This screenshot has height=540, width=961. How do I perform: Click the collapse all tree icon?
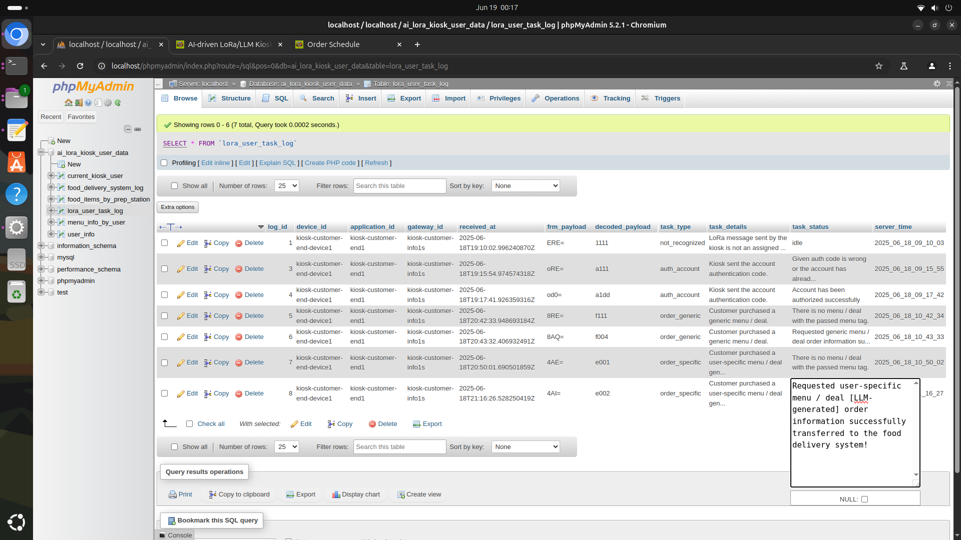[128, 129]
